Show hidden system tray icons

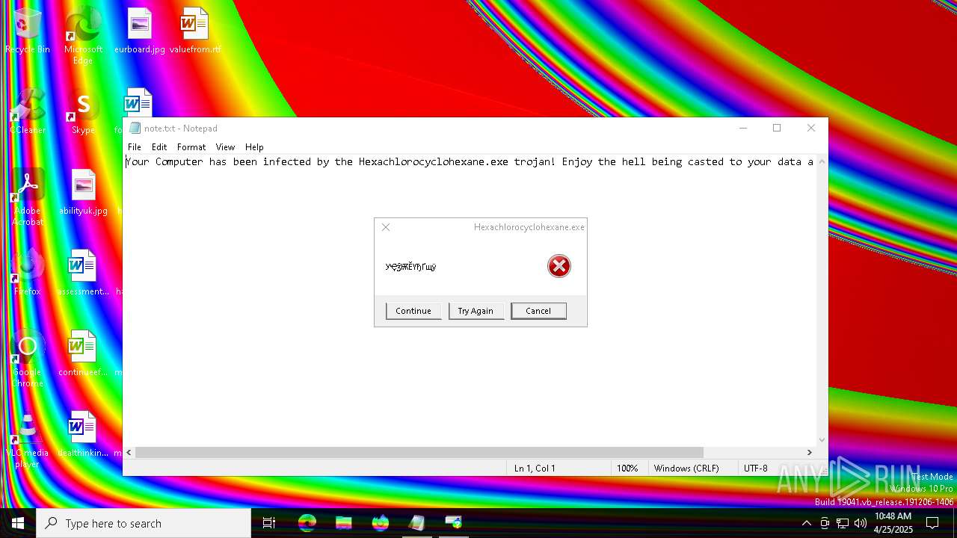(806, 523)
